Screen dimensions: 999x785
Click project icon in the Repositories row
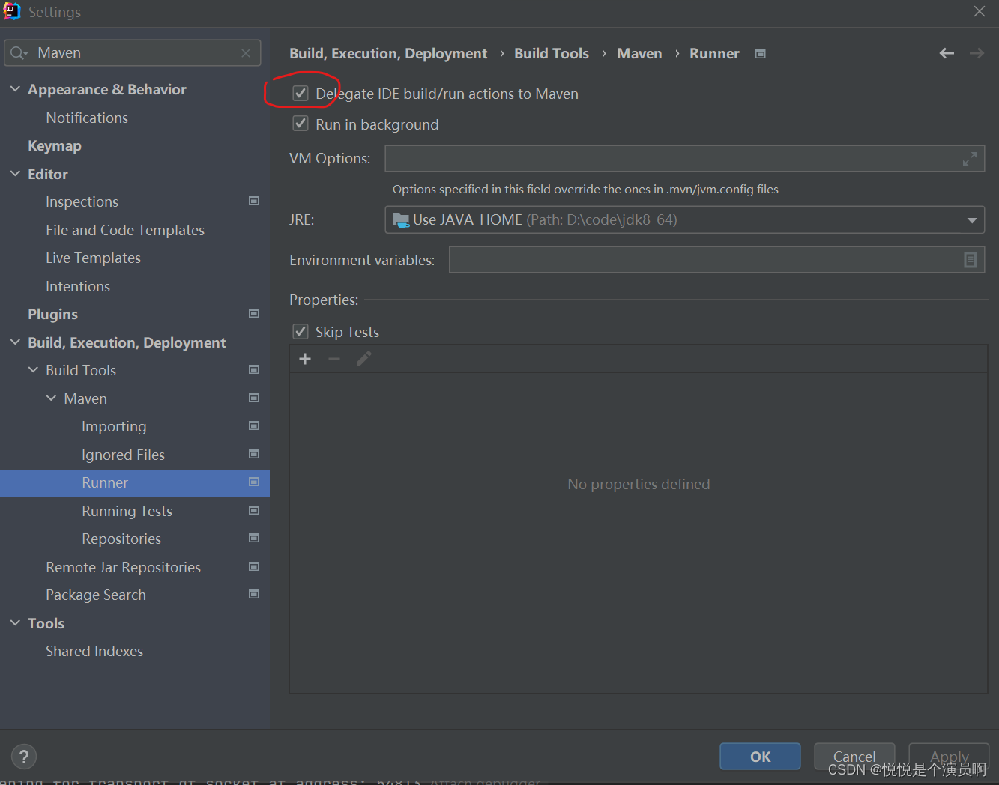pos(254,538)
